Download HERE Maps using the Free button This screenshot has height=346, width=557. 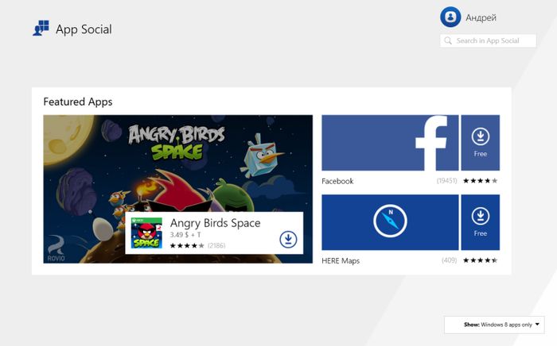click(481, 222)
